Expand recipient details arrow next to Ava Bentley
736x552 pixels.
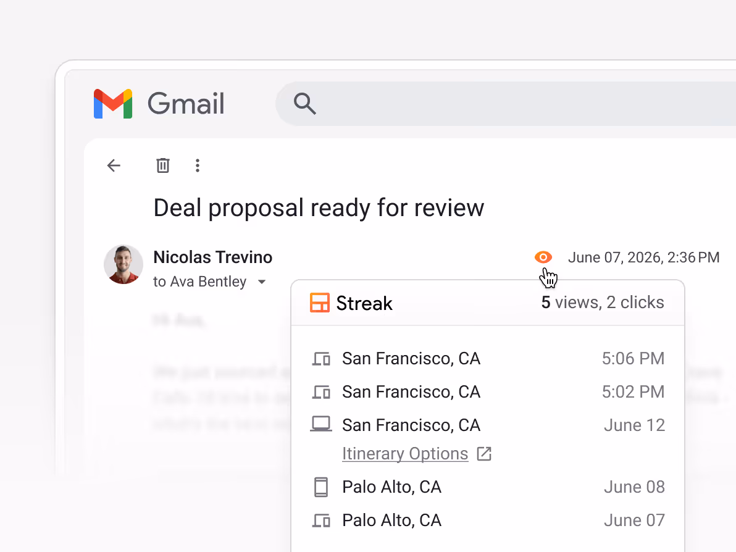pos(262,282)
